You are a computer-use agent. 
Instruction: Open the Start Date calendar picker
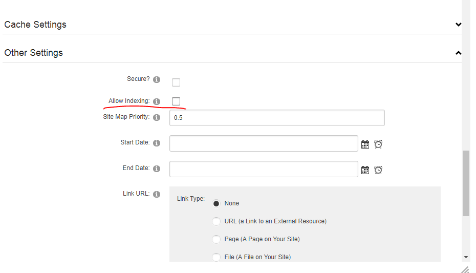365,144
